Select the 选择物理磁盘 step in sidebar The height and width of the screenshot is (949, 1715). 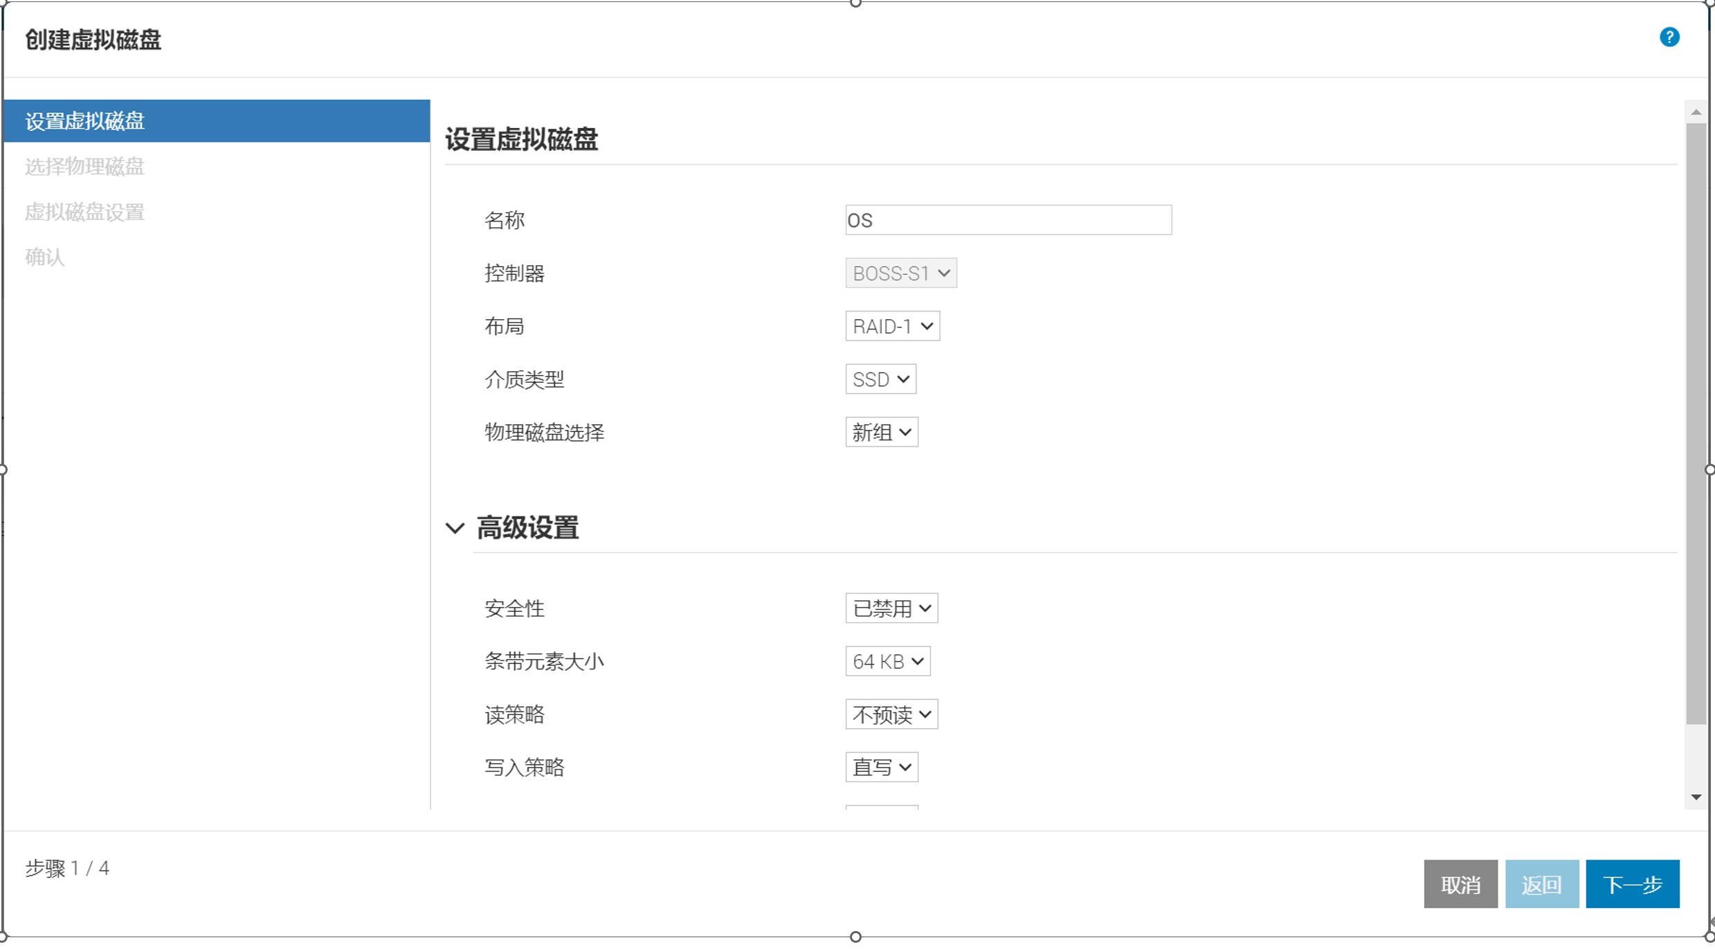point(85,167)
